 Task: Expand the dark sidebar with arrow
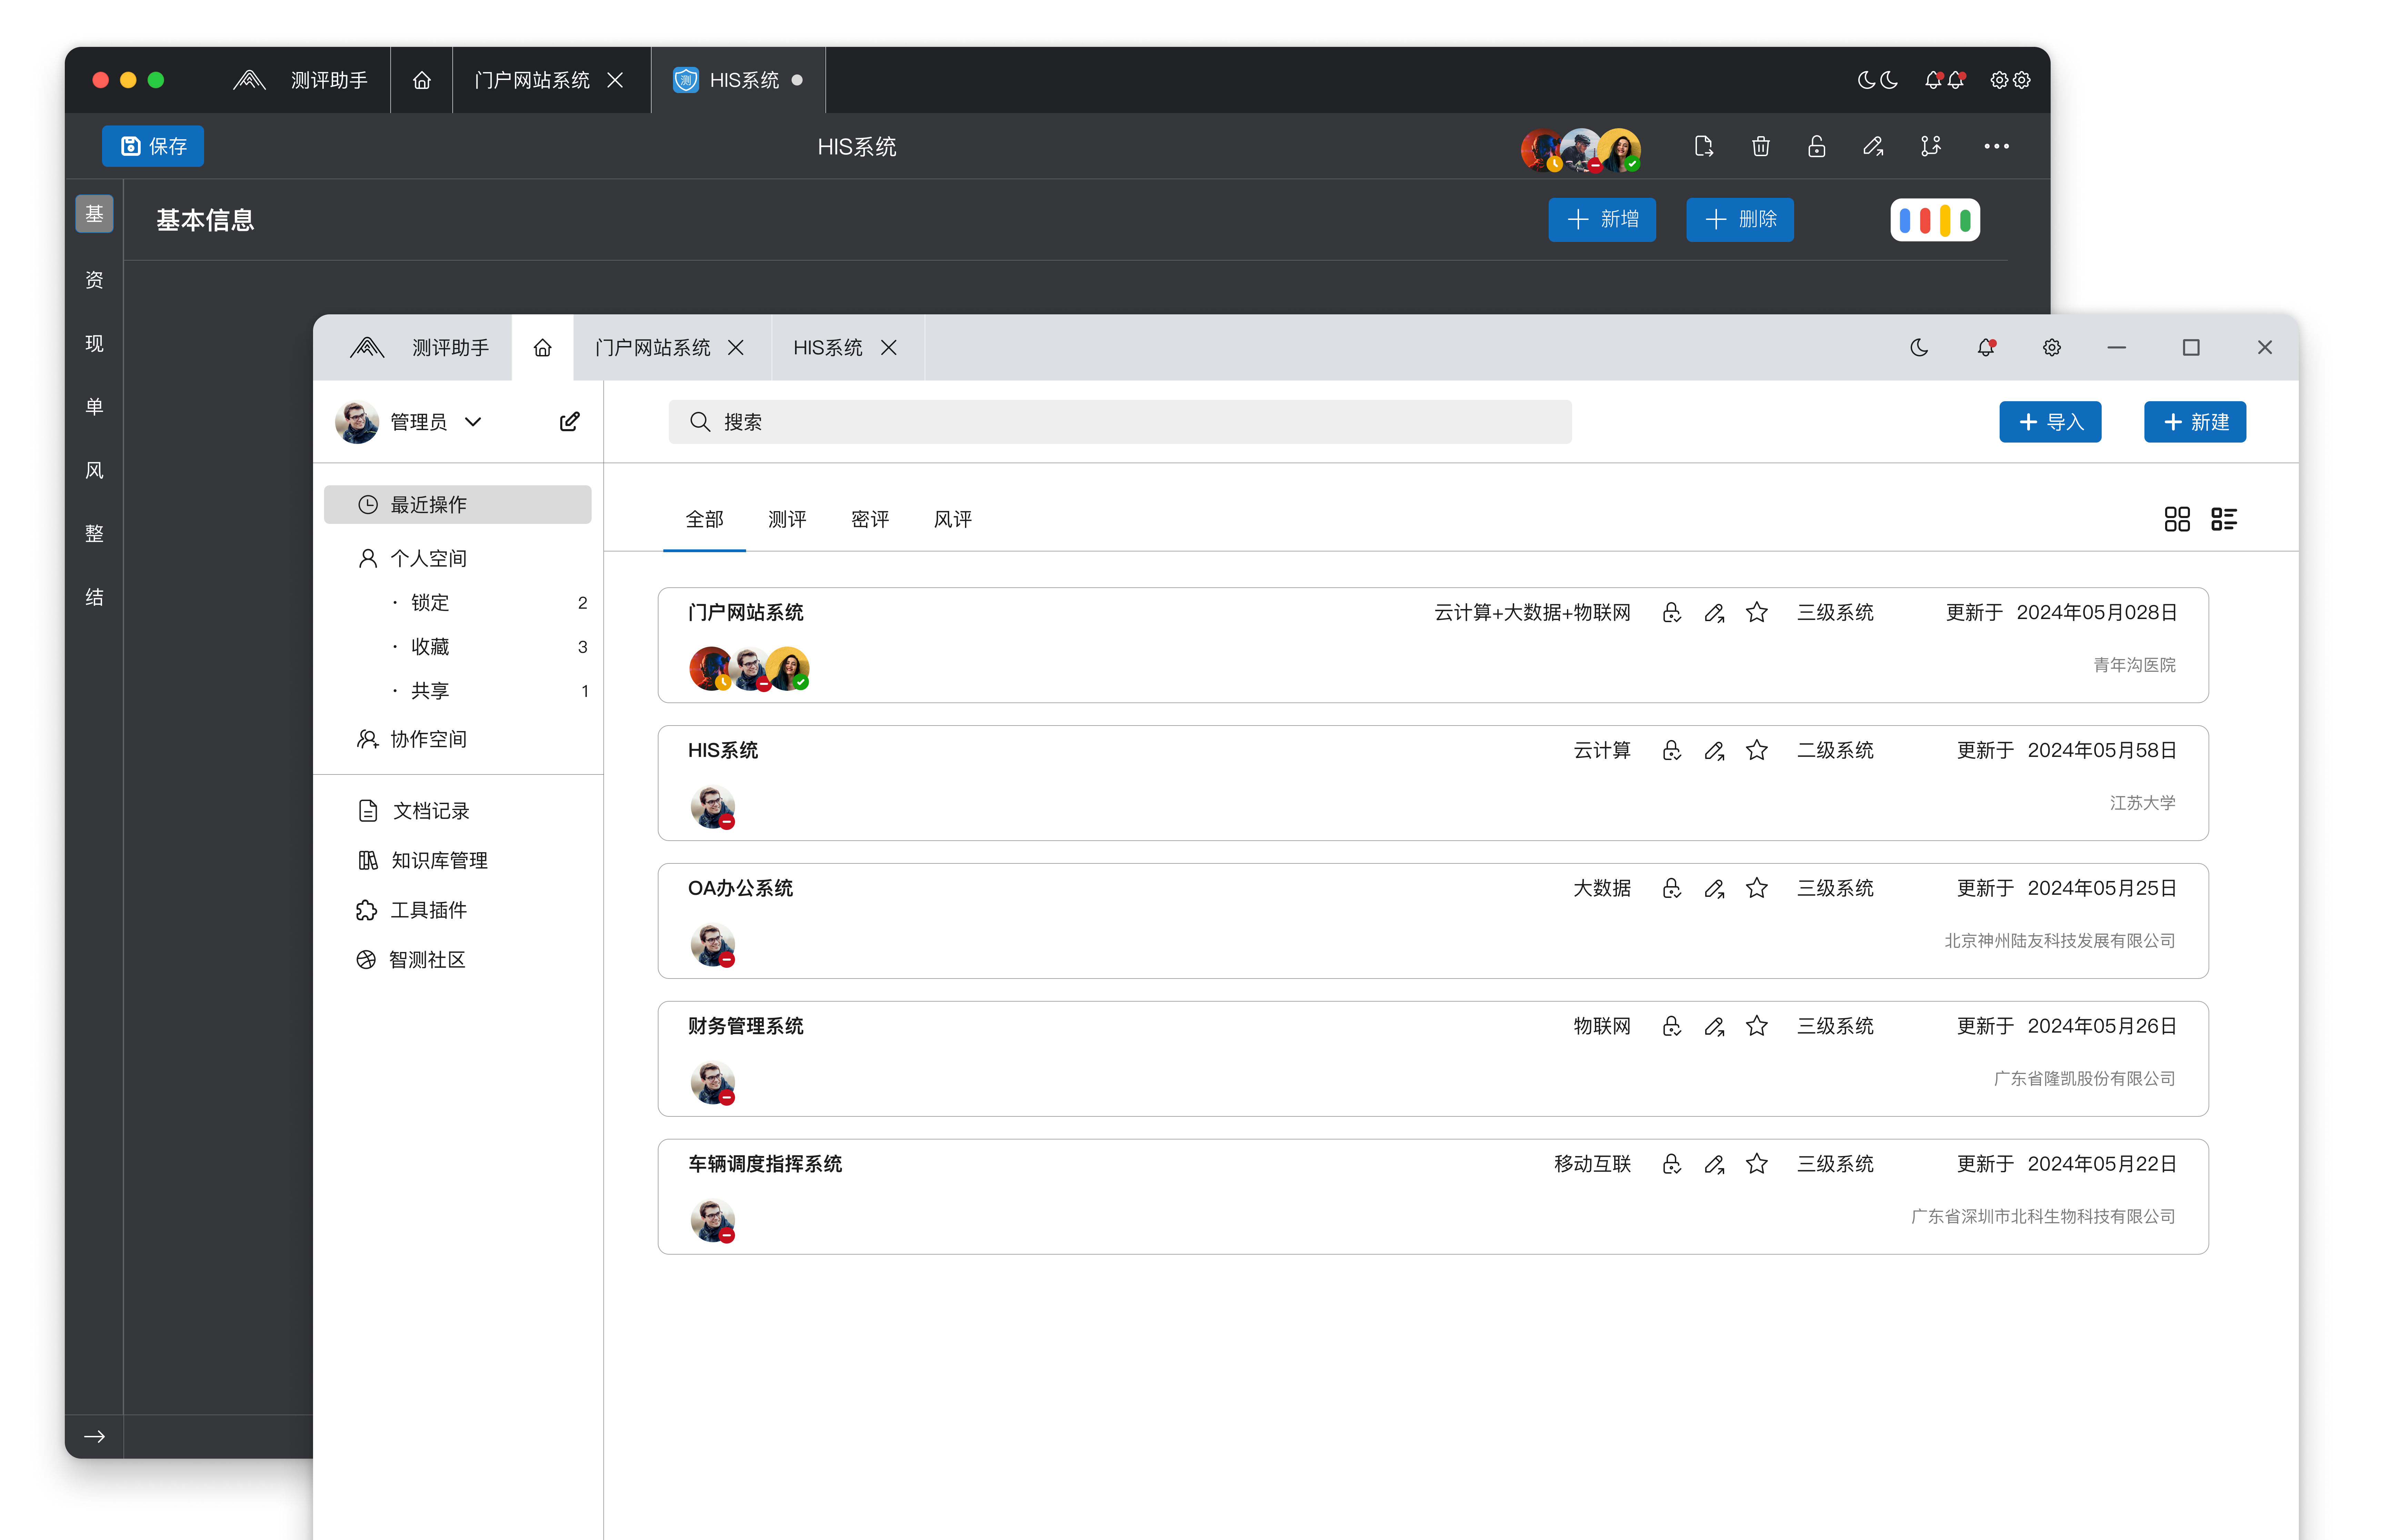click(x=95, y=1437)
